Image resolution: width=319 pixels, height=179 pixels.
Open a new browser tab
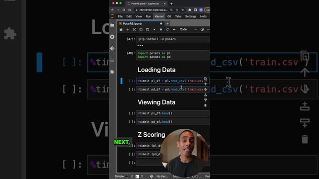click(x=171, y=3)
